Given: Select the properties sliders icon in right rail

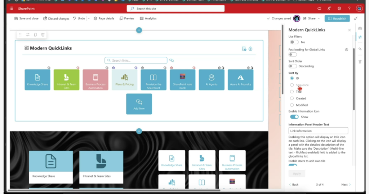Looking at the screenshot, I should (360, 37).
